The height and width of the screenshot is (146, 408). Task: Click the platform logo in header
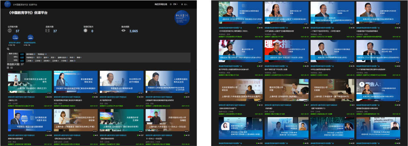8,4
